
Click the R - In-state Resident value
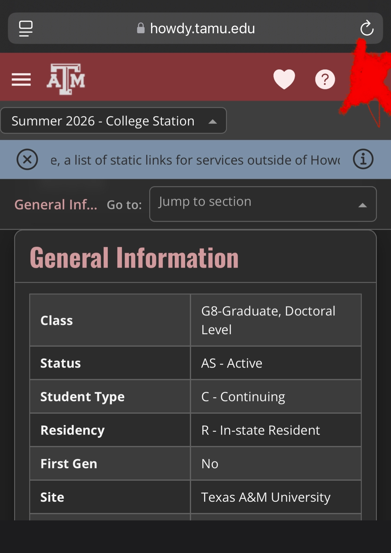coord(261,430)
